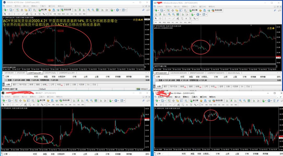Open 文件(F) menu in USOil-S window
This screenshot has height=156, width=283.
161,97
